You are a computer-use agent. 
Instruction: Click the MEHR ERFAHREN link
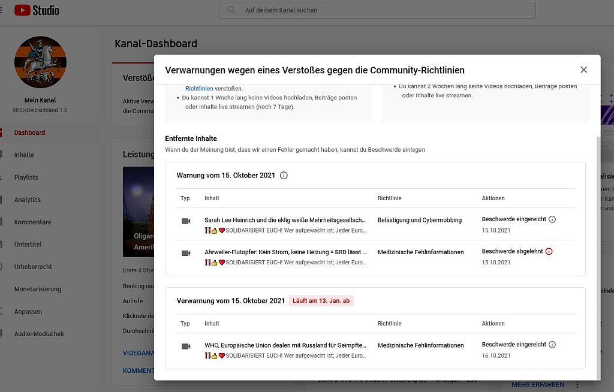point(538,384)
